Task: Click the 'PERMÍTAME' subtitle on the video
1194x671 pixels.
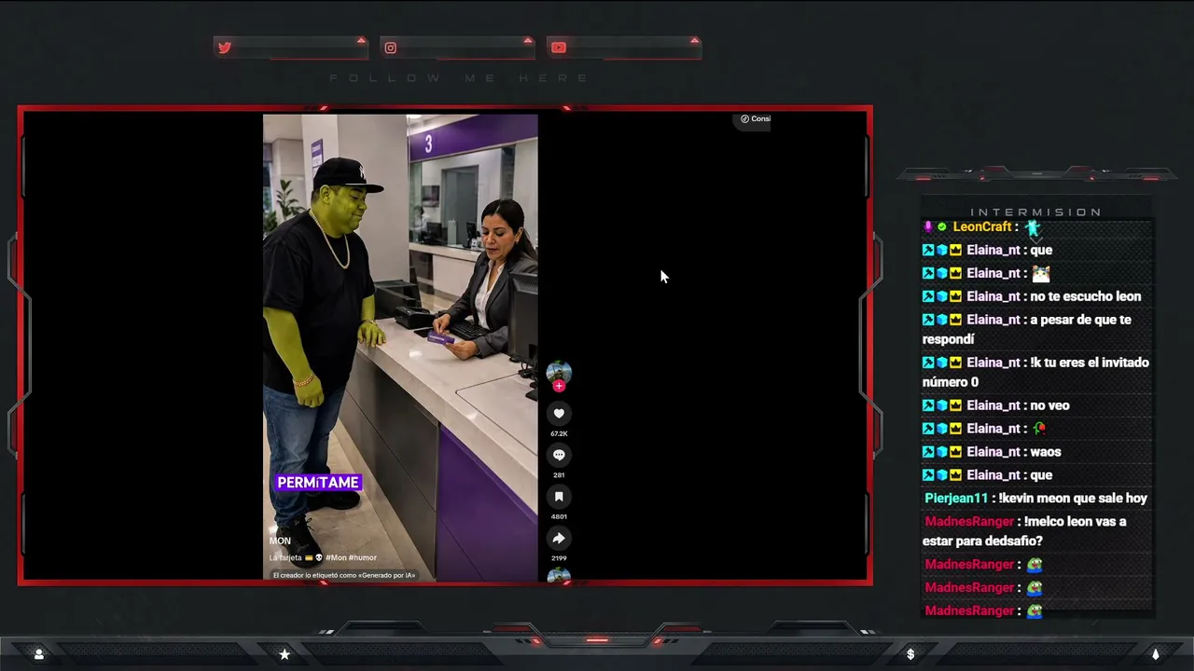Action: pos(318,482)
